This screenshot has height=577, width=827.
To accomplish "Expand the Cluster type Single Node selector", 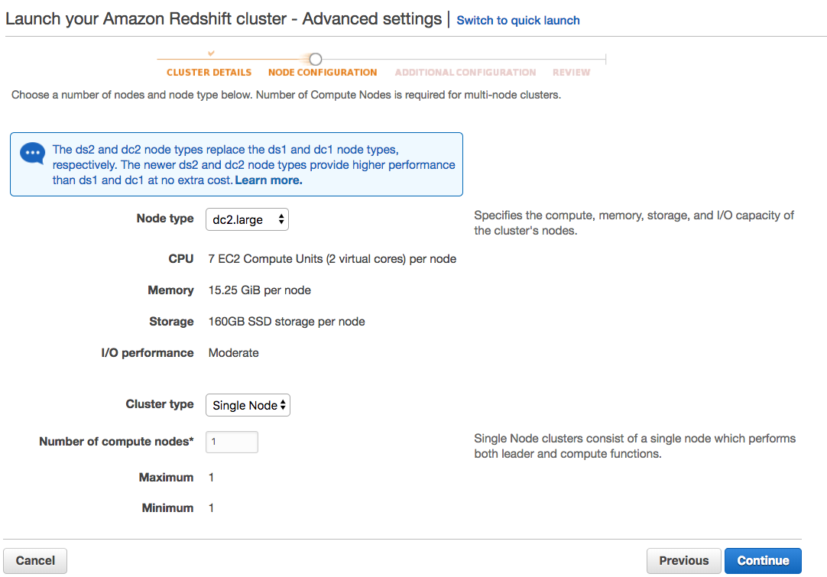I will coord(248,405).
